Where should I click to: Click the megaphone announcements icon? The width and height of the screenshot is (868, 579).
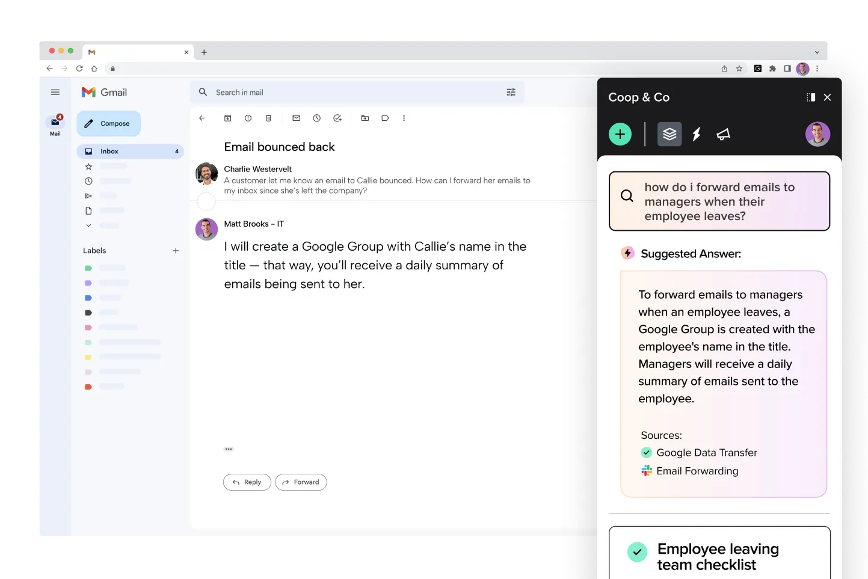click(x=723, y=134)
